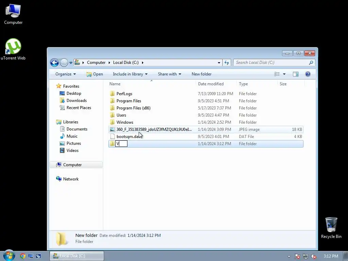Open the Music library
348x261 pixels.
[x=72, y=136]
